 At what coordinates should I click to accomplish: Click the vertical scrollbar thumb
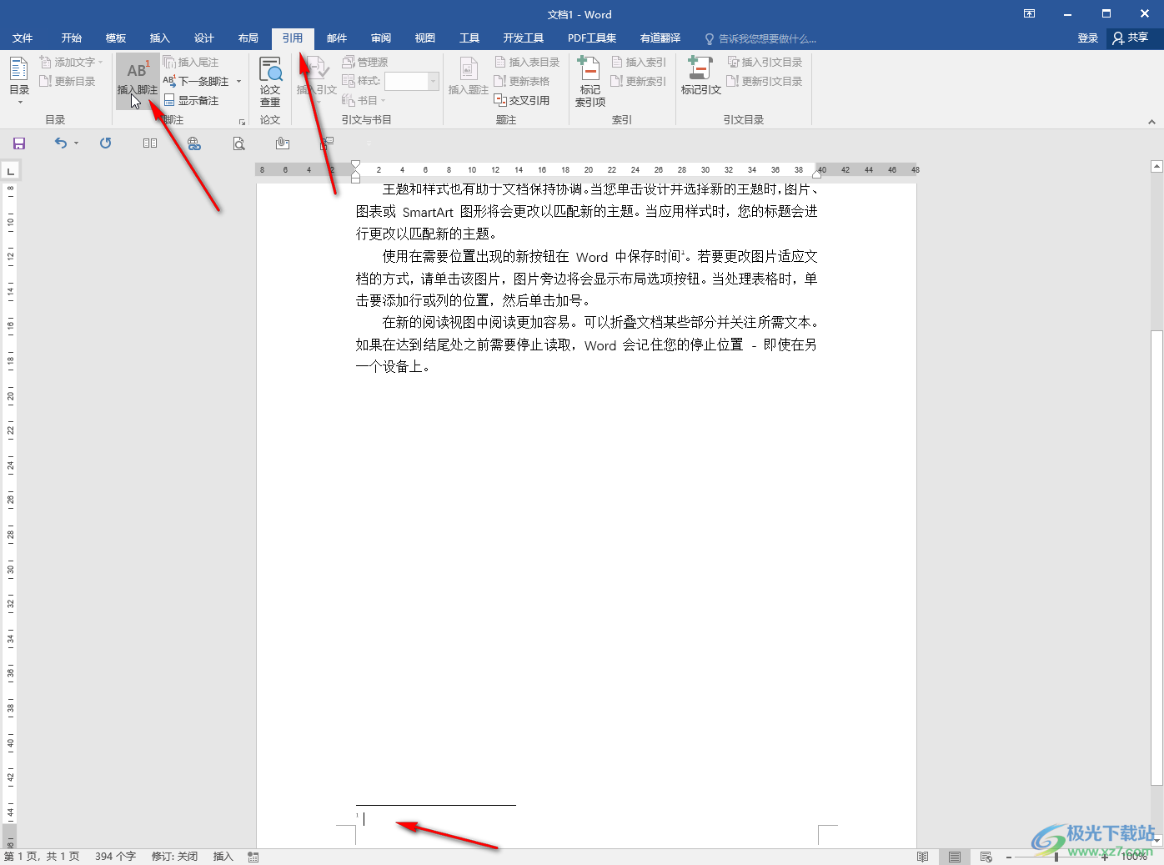pos(1156,558)
